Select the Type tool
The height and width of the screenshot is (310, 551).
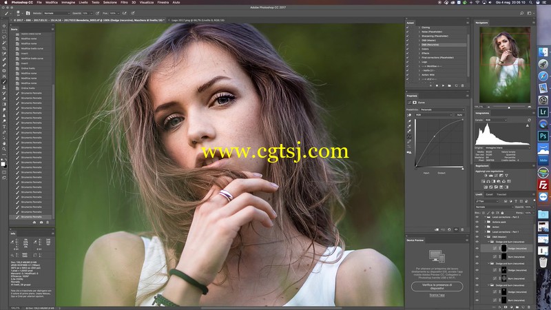[4, 127]
